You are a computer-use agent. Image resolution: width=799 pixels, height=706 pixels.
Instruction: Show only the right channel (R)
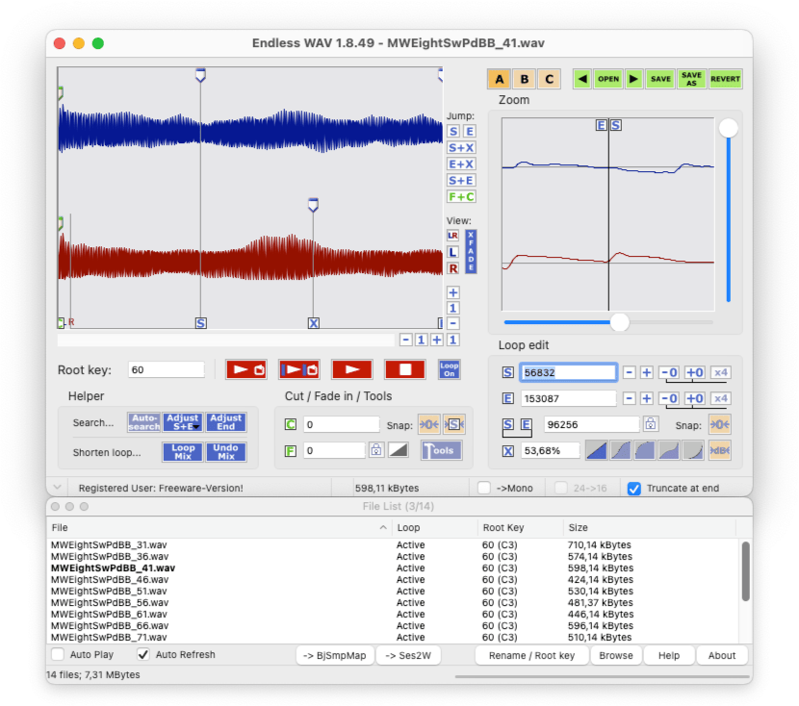[x=452, y=268]
